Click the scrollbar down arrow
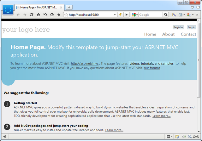 199,132
